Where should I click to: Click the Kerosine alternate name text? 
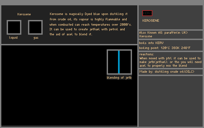point(146,36)
